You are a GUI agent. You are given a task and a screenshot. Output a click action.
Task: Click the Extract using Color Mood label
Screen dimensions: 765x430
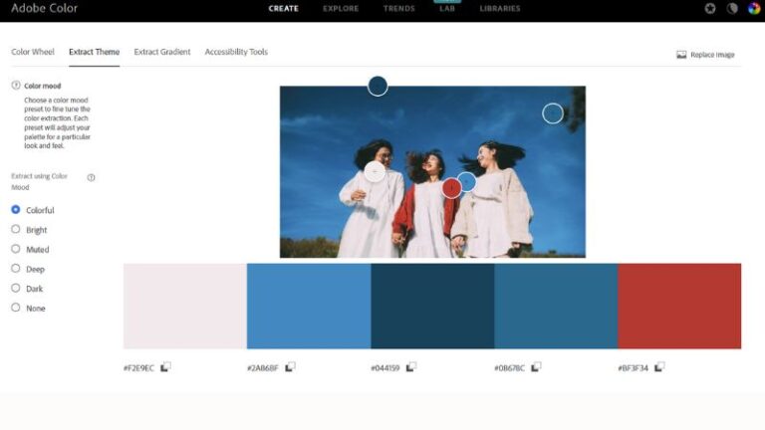pos(39,181)
